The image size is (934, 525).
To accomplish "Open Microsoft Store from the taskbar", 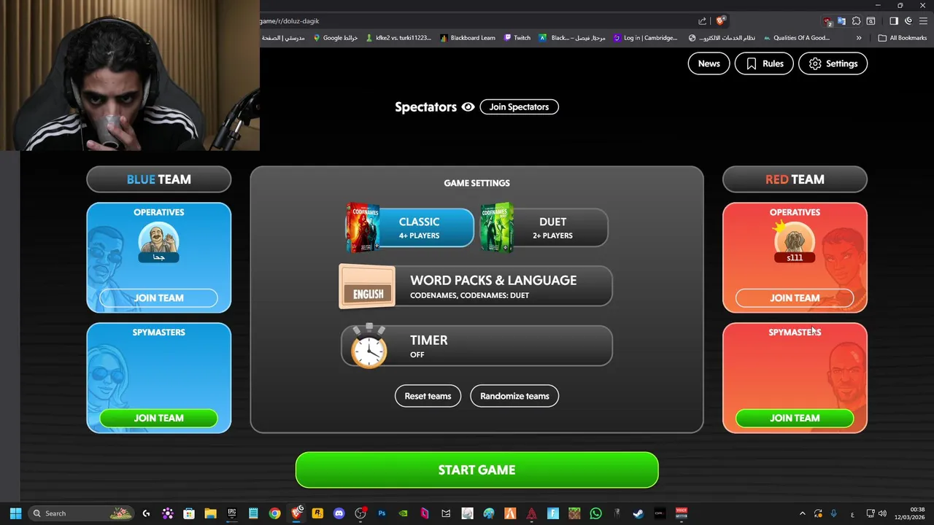I will pos(189,513).
